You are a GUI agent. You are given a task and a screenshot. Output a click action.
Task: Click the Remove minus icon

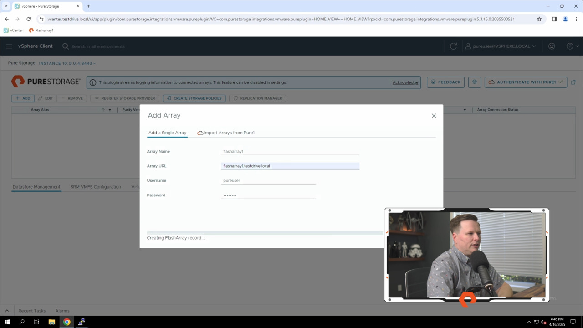click(x=63, y=98)
